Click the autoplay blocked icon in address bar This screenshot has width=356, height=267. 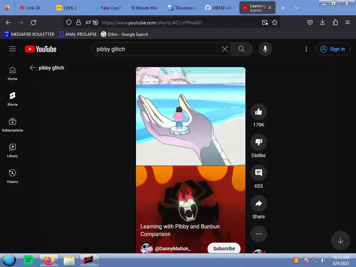point(96,22)
